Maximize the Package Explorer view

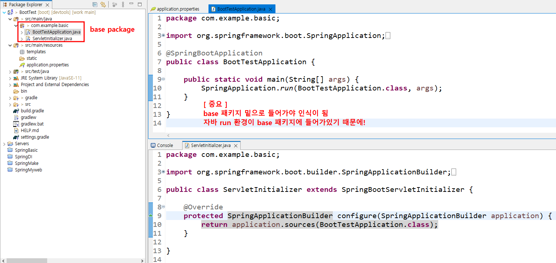tap(140, 5)
